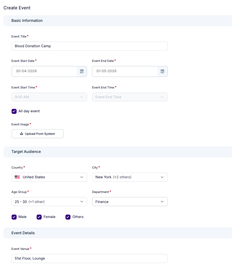Click the Event Start Time dropdown chevron
This screenshot has width=232, height=269.
point(82,97)
